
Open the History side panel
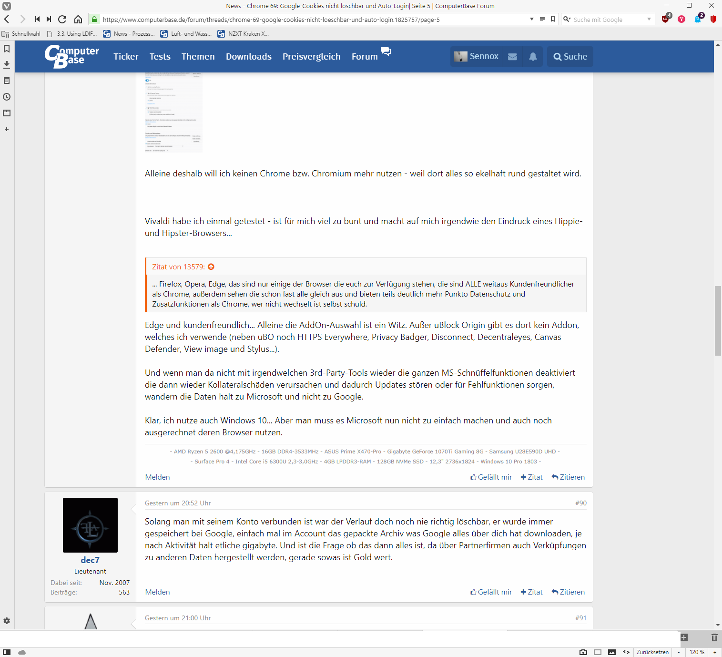[x=7, y=97]
